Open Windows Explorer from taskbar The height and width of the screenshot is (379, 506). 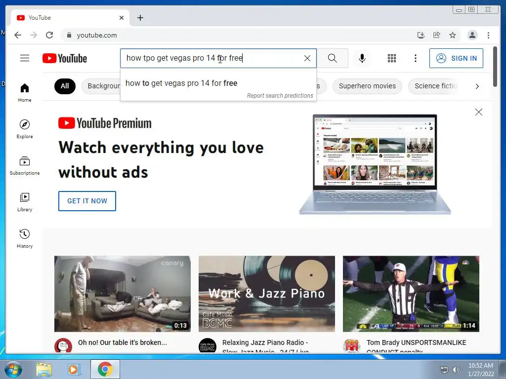44,369
